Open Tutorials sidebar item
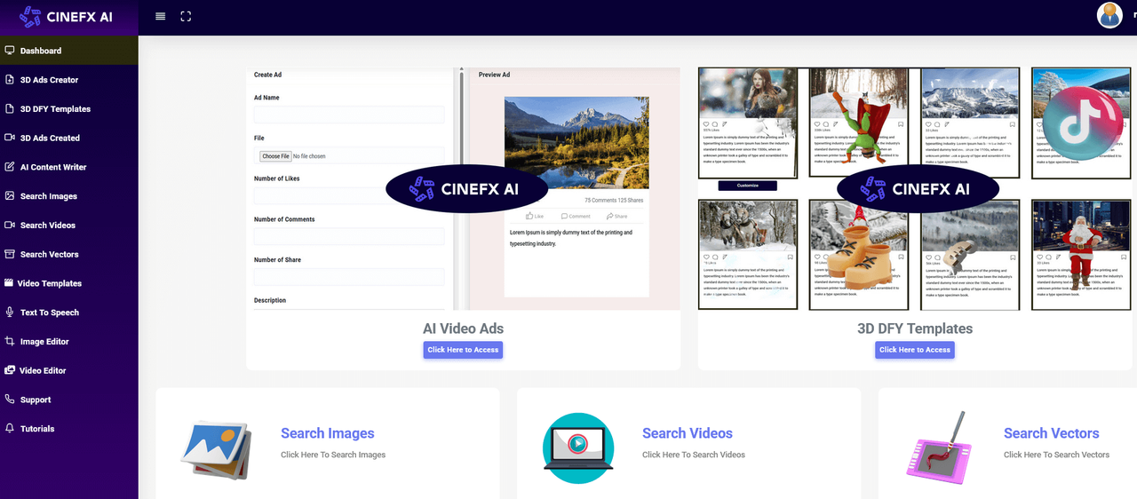Image resolution: width=1137 pixels, height=499 pixels. (37, 429)
